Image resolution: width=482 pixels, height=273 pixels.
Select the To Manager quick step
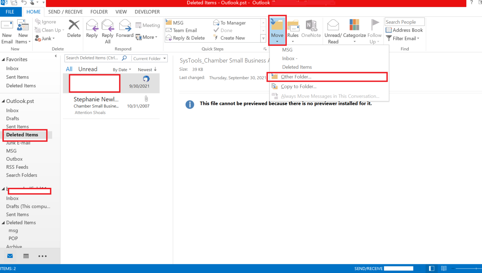pyautogui.click(x=229, y=23)
